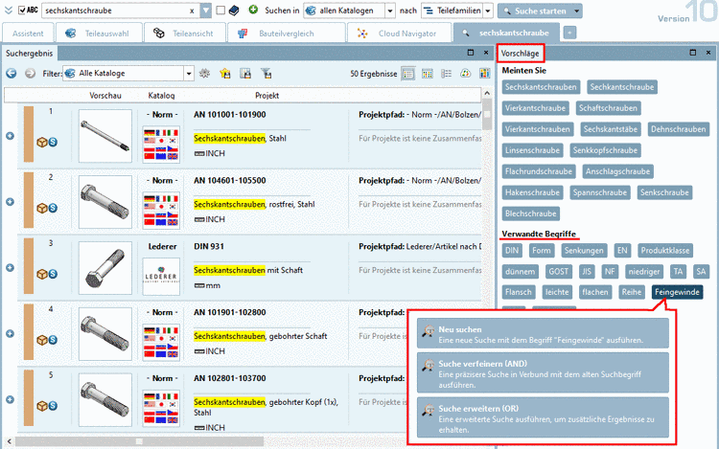Click thumbnail of AN 101001-101900 bolt
Screen dimensions: 719x449
point(105,136)
